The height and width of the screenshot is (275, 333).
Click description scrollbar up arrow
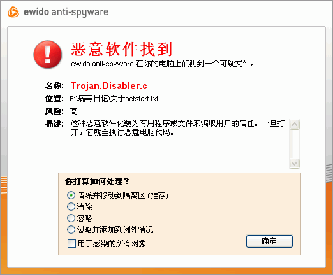pos(295,125)
